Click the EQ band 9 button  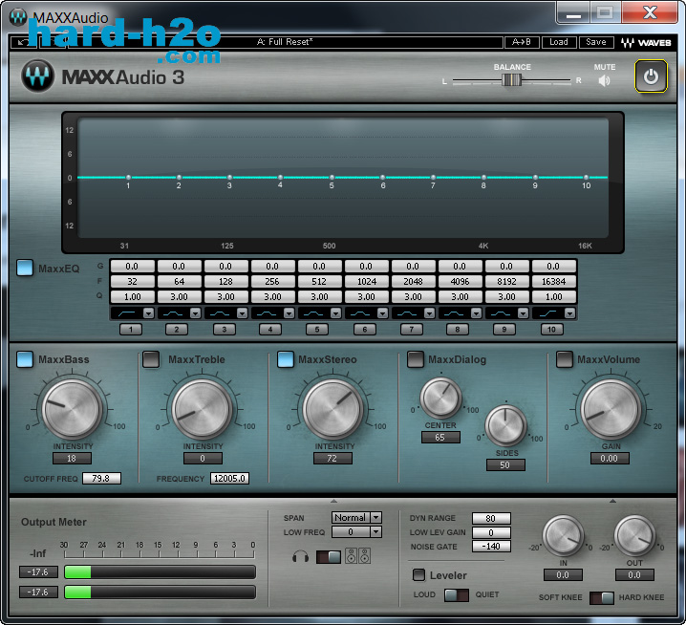pos(504,329)
